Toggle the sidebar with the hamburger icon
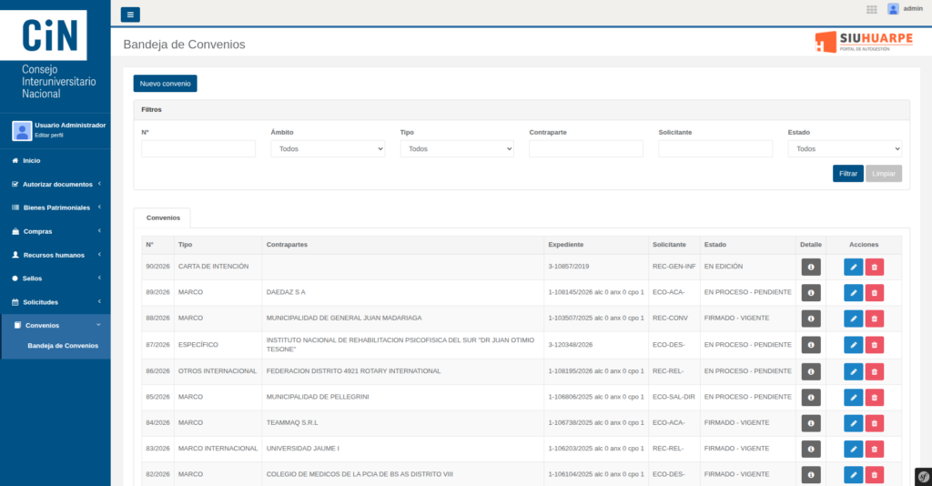This screenshot has height=486, width=932. pyautogui.click(x=130, y=15)
